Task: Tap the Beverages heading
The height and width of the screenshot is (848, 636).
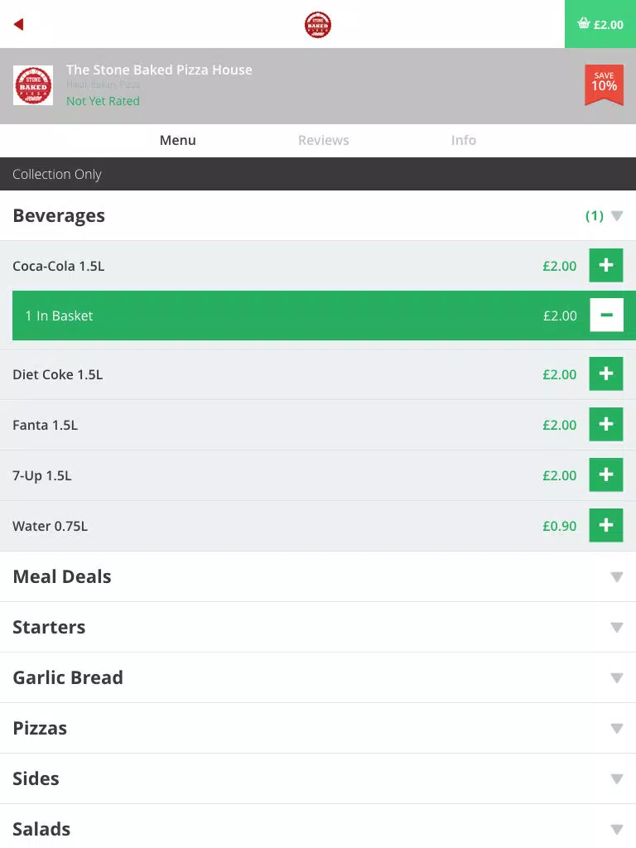Action: 59,216
